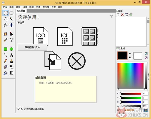The image size is (151, 119).
Task: Select the Ellipse Select tool
Action: click(12, 13)
